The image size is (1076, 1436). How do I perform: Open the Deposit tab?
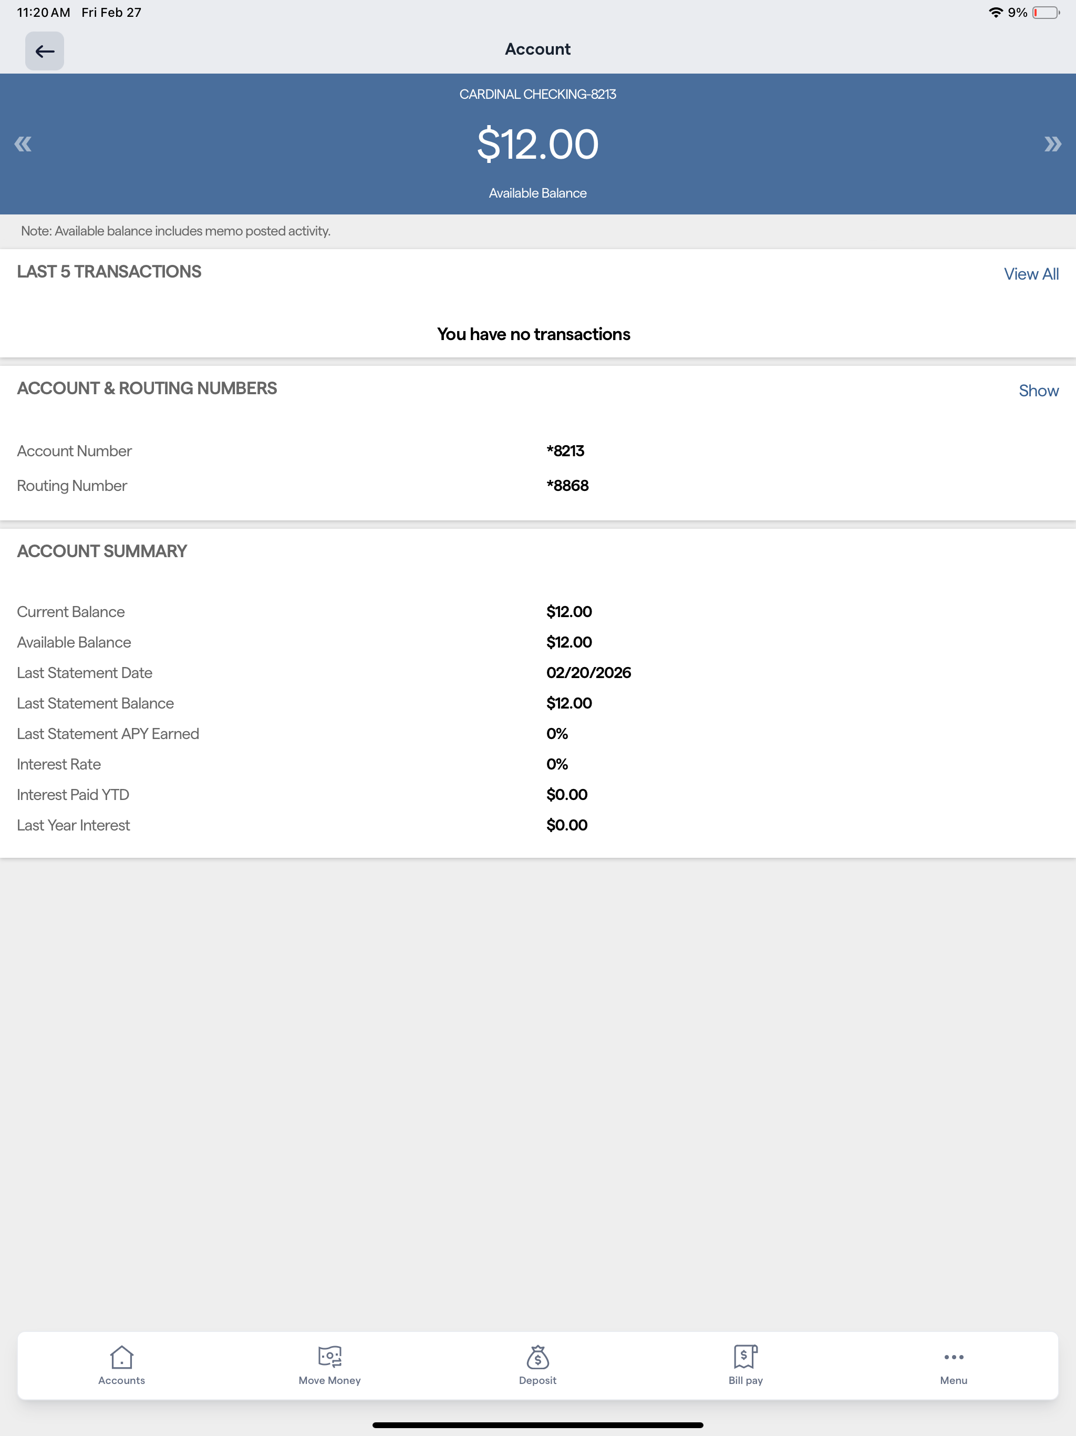pyautogui.click(x=537, y=1365)
